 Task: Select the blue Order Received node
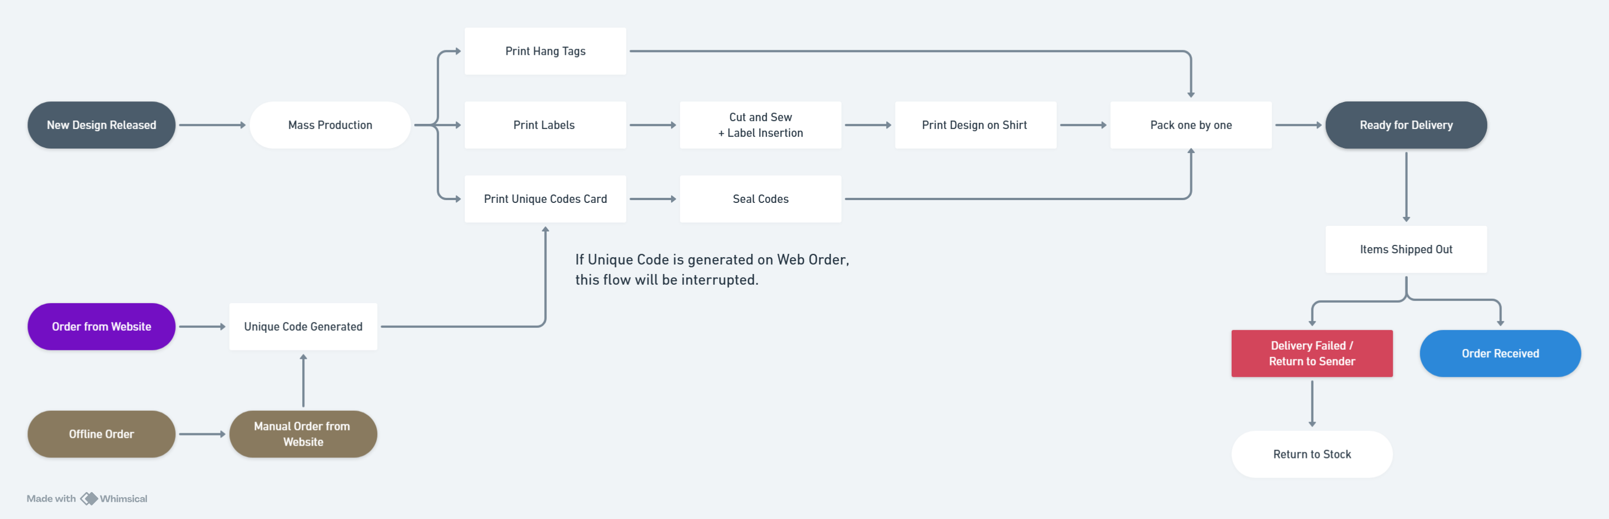[x=1500, y=354]
